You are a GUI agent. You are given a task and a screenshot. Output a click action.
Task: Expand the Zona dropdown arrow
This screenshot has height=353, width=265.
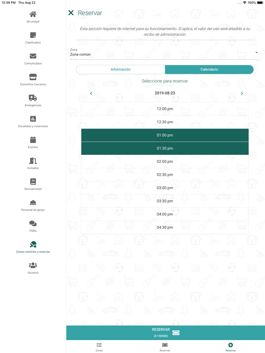[257, 53]
